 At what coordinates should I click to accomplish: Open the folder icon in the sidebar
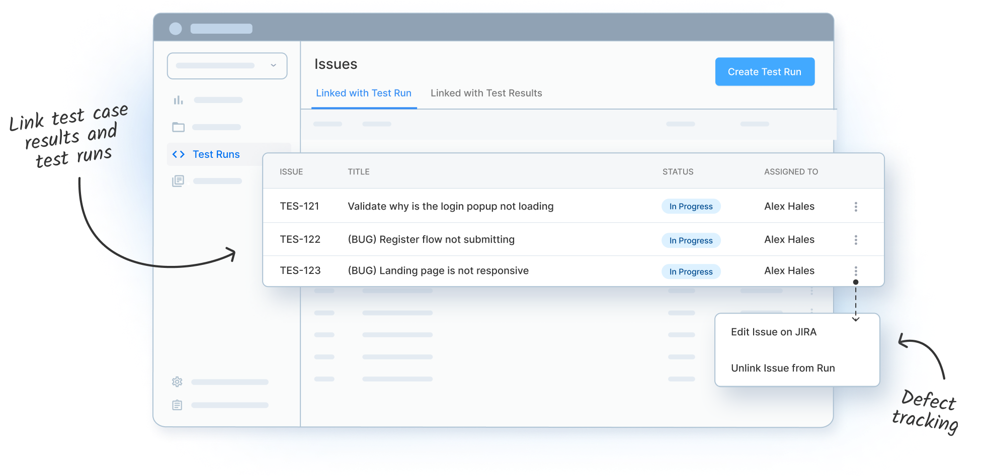(x=178, y=127)
